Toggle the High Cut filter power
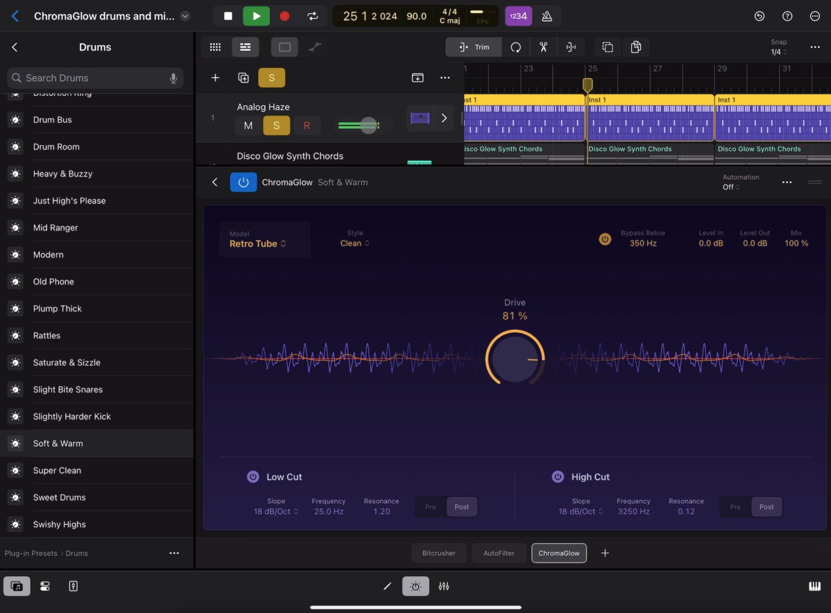Image resolution: width=831 pixels, height=613 pixels. pos(558,477)
